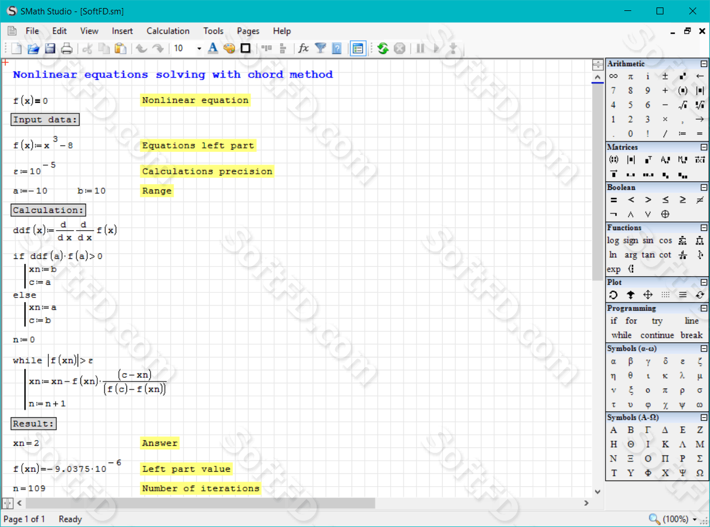Select the Move tool in Plot panel
The width and height of the screenshot is (710, 527).
[648, 295]
